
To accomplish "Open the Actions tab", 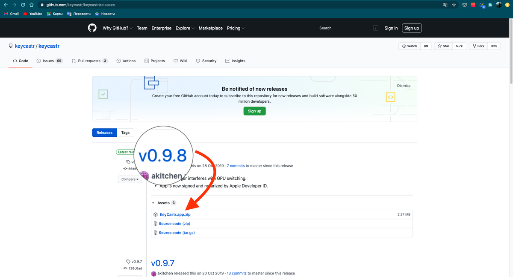I will 126,61.
